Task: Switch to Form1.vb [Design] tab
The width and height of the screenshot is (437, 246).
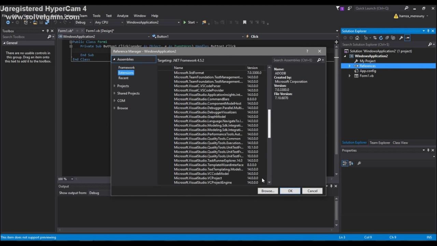Action: pos(100,31)
